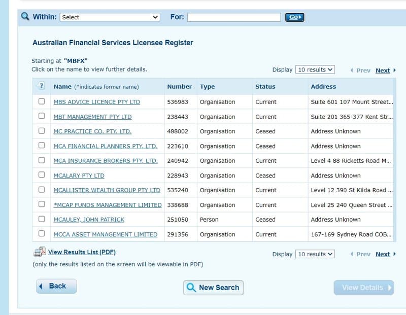
Task: Click address 167-169 Sydney Road COB
Action: 351,234
